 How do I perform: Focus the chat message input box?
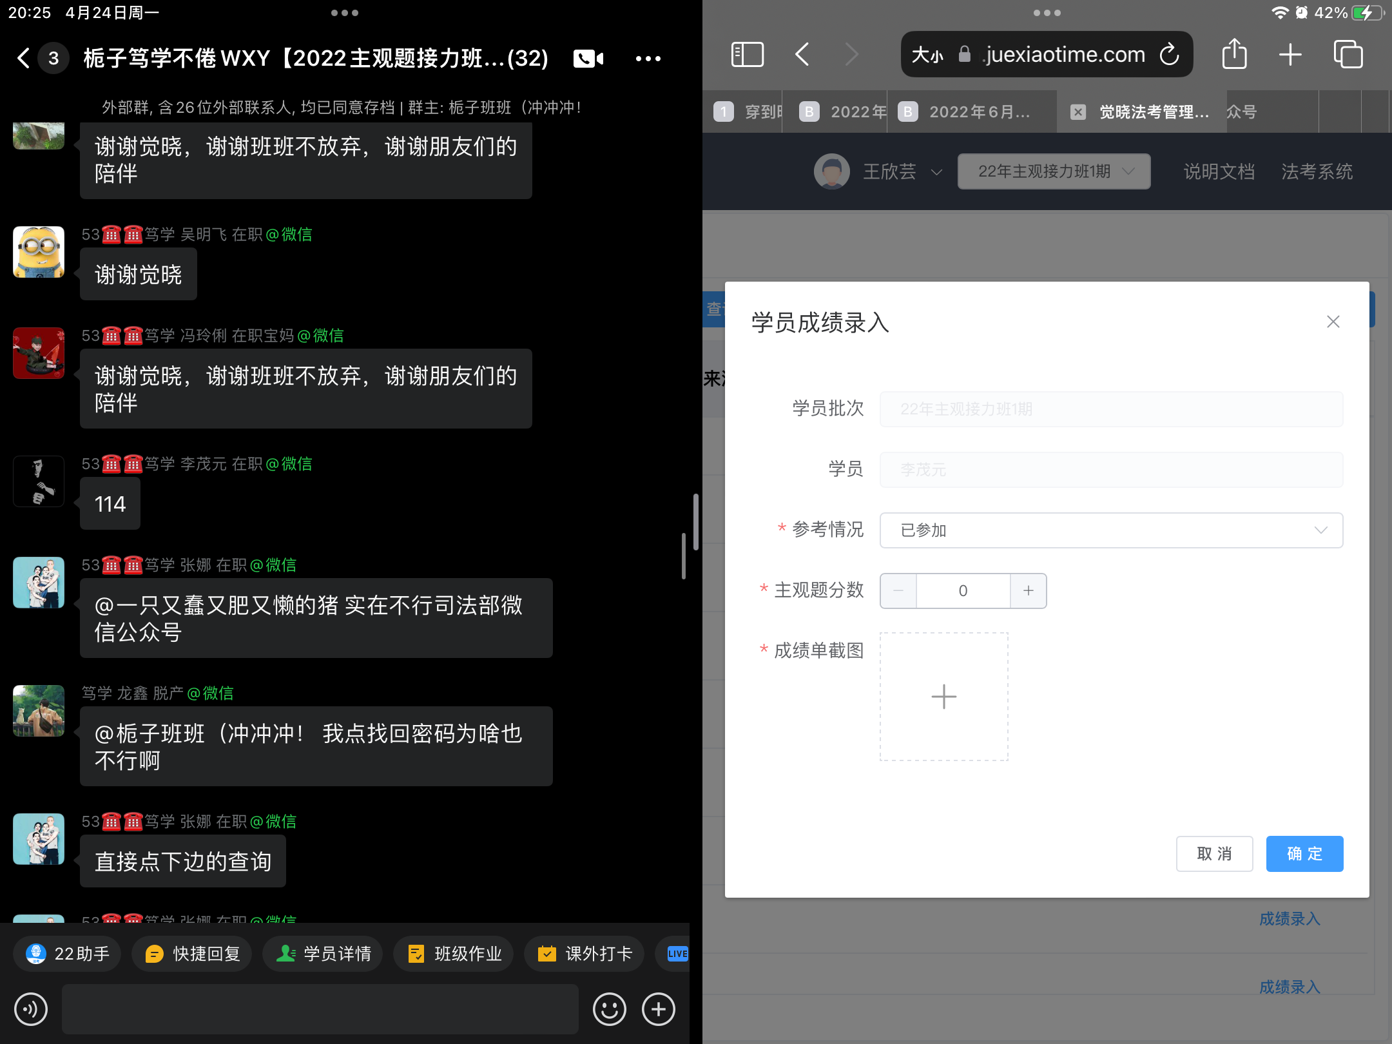[320, 1009]
